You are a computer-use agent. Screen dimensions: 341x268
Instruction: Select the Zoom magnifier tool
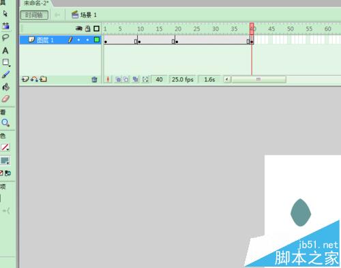pyautogui.click(x=5, y=123)
